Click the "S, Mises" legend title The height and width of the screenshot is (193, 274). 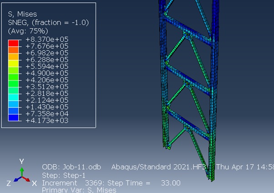(23, 14)
